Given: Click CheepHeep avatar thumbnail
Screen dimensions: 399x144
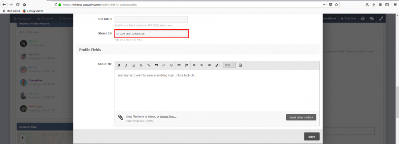Looking at the screenshot, I should [x=24, y=82].
